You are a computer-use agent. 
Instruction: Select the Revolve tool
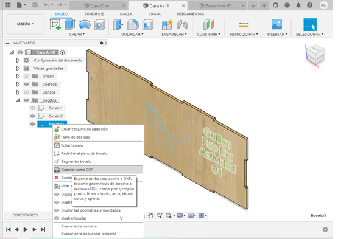click(85, 24)
